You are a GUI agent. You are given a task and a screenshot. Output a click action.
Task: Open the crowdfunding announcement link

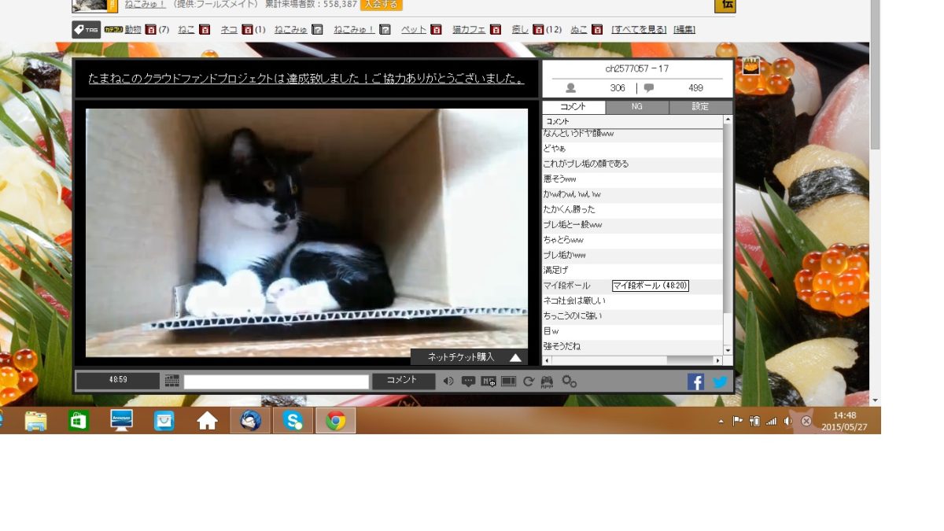pos(307,79)
